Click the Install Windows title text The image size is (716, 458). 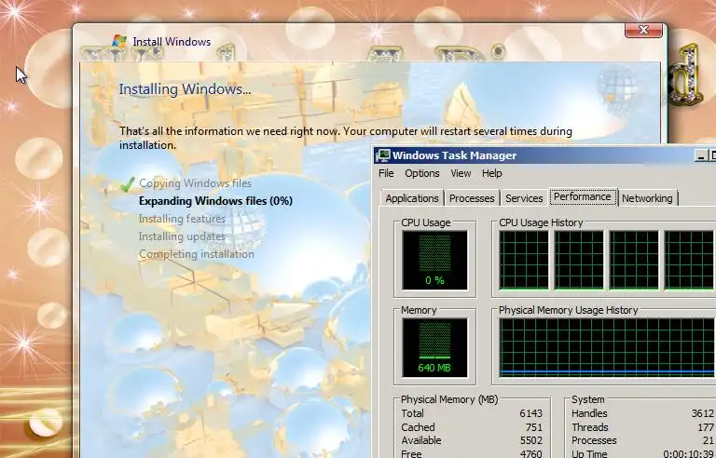(x=172, y=42)
